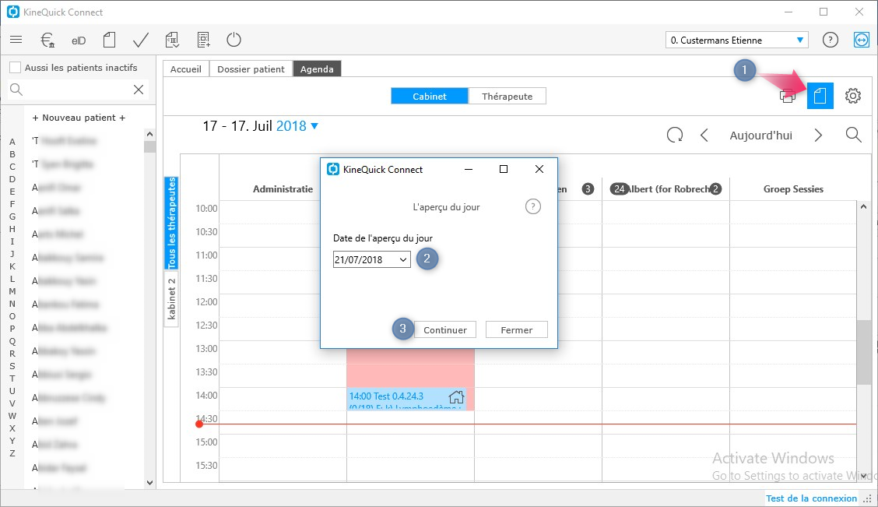878x507 pixels.
Task: Click the 15:30 time label
Action: (x=206, y=465)
